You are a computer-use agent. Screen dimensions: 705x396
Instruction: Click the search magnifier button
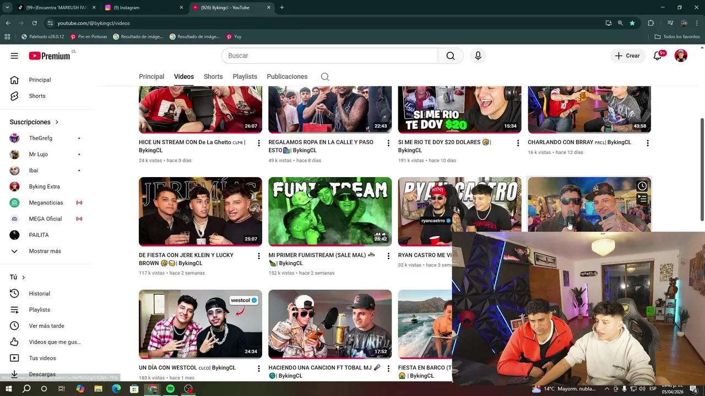[451, 56]
